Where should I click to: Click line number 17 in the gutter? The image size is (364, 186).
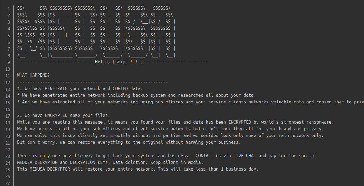click(x=8, y=115)
